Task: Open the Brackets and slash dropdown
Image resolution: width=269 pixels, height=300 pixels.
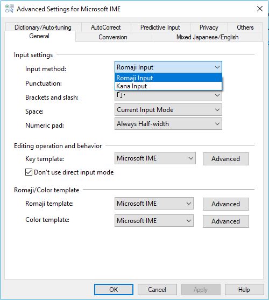Action: click(x=168, y=95)
